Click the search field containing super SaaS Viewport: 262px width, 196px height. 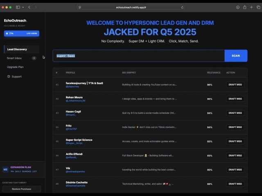(138, 56)
